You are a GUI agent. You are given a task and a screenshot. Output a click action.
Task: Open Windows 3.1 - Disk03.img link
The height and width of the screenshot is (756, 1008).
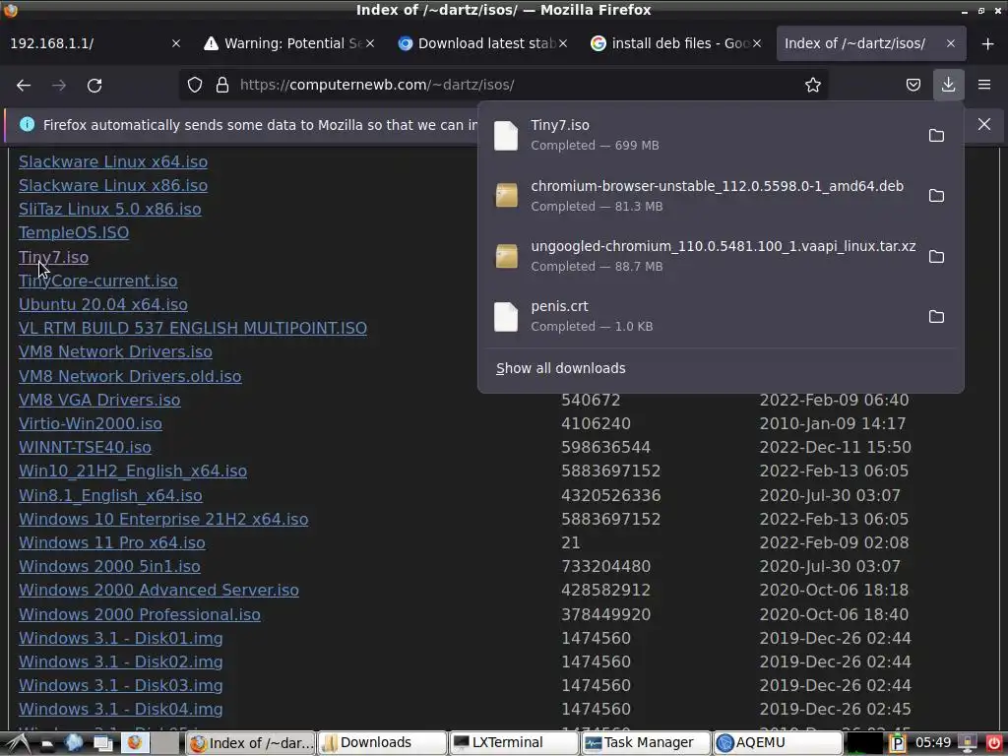point(121,685)
